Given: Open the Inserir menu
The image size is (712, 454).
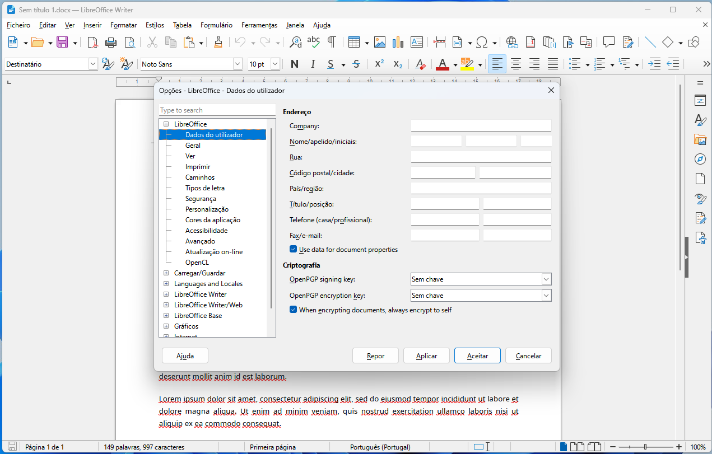Looking at the screenshot, I should point(92,25).
